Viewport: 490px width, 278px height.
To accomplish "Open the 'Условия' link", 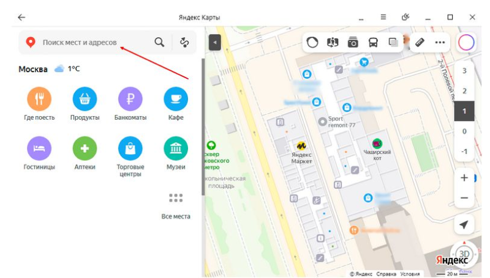I will 410,274.
